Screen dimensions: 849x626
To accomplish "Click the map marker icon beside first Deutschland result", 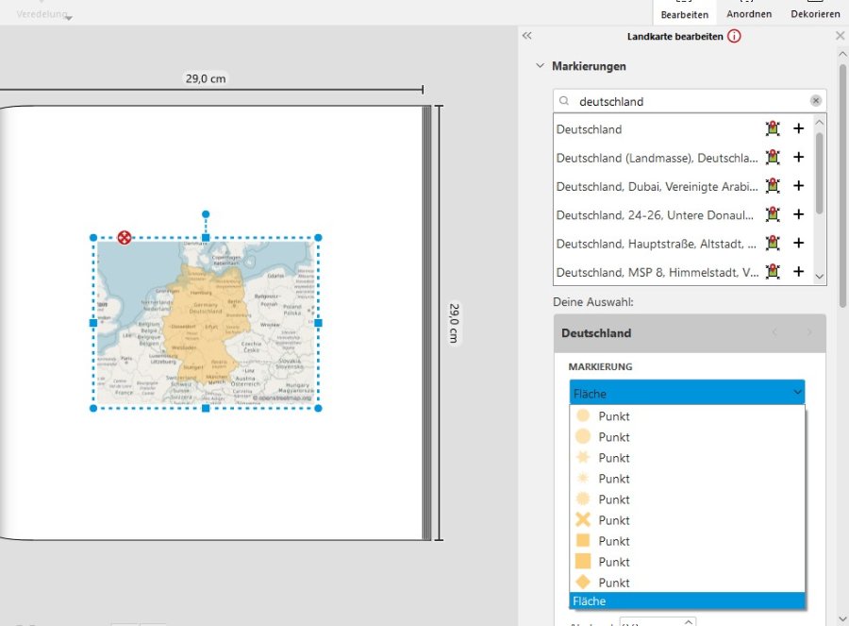I will point(774,129).
